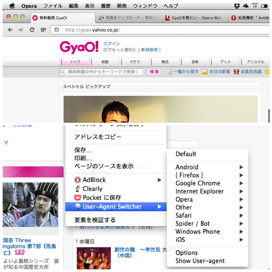Open the ウィンドウ menu
Viewport: 272px width, 272px height.
click(145, 6)
